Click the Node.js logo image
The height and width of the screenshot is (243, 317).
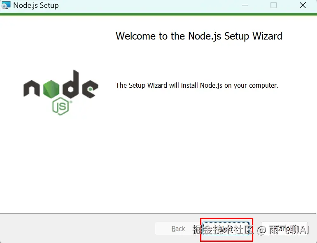click(61, 93)
